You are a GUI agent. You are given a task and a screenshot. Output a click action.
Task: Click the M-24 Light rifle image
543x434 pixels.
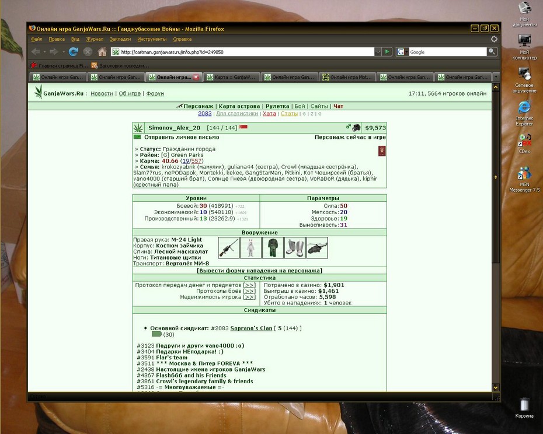point(228,247)
